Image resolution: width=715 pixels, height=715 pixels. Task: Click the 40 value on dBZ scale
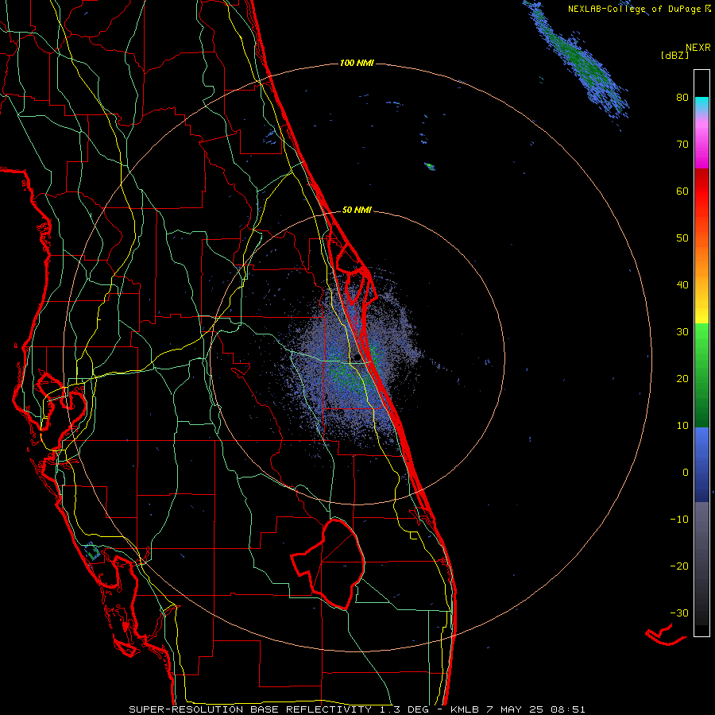[682, 285]
